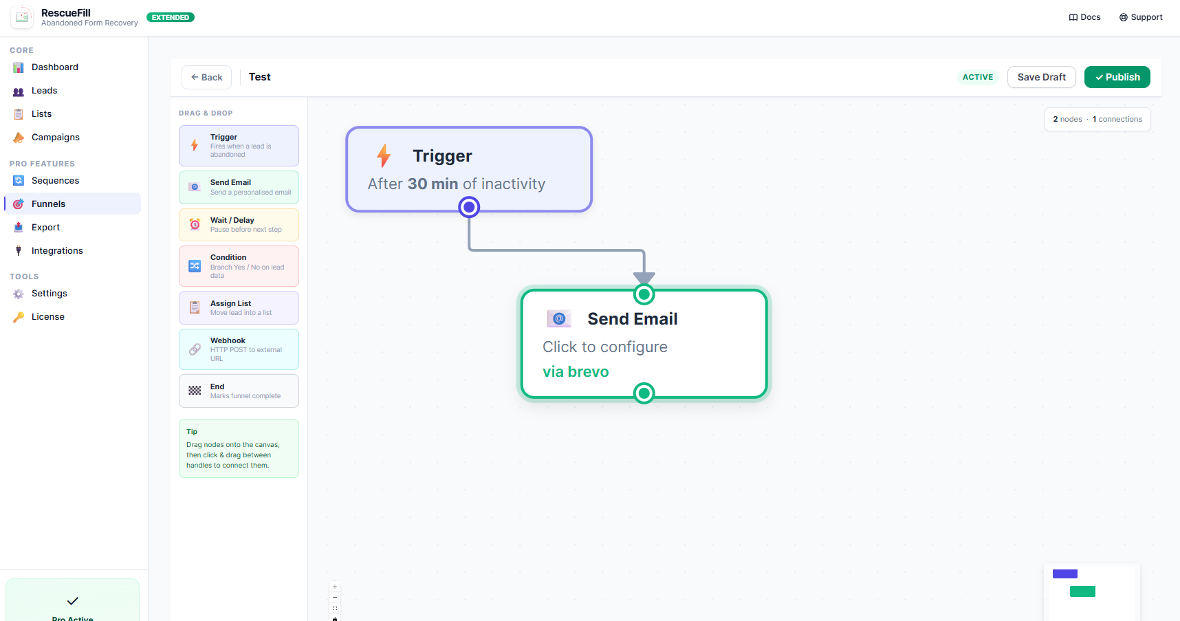Open the Docs link in the header
The width and height of the screenshot is (1180, 621).
coord(1084,17)
